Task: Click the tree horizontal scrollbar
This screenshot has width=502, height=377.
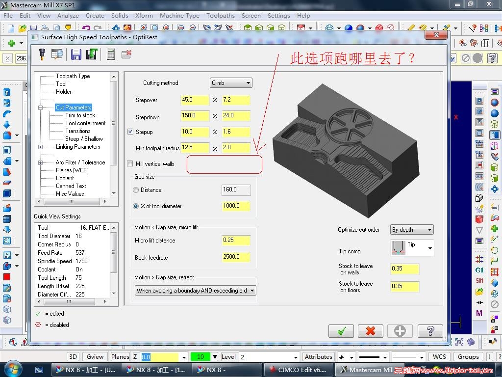Action: pyautogui.click(x=72, y=201)
